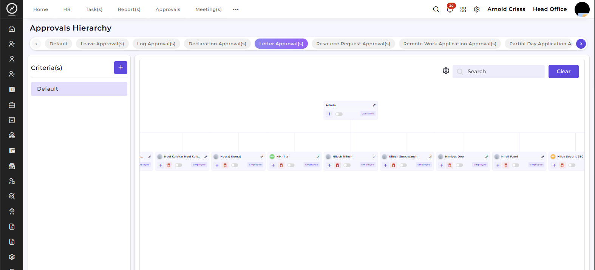The height and width of the screenshot is (270, 595).
Task: Open the briefcase icon in sidebar
Action: click(x=12, y=105)
